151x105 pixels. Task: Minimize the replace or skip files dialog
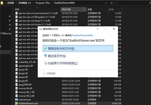click(x=97, y=29)
